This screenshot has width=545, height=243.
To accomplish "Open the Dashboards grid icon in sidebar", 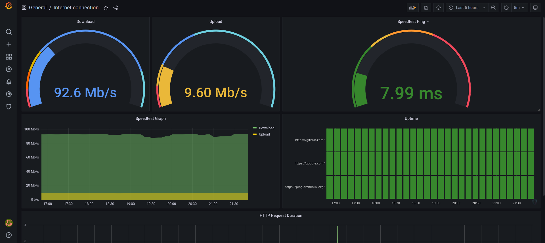I will [9, 57].
